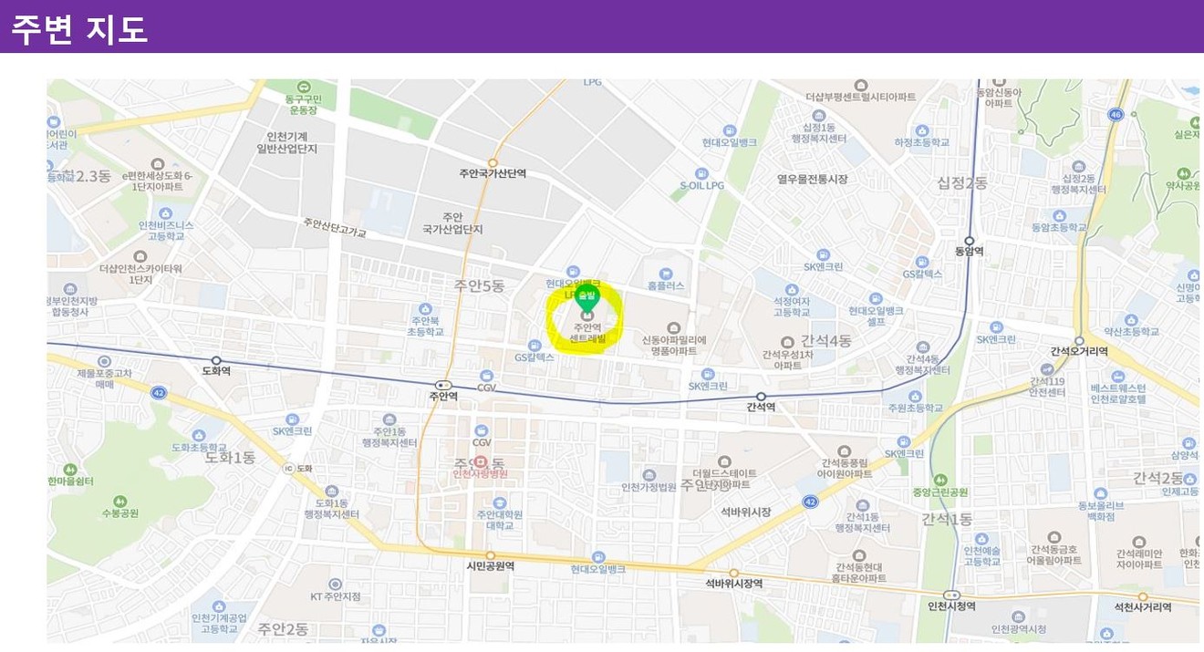Click the 시민공원역 station marker
Viewport: 1204px width, 652px height.
(491, 554)
